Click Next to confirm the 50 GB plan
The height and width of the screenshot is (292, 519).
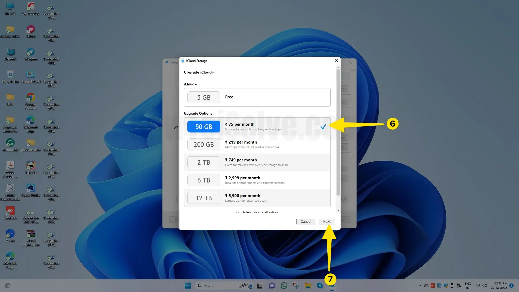pos(327,221)
